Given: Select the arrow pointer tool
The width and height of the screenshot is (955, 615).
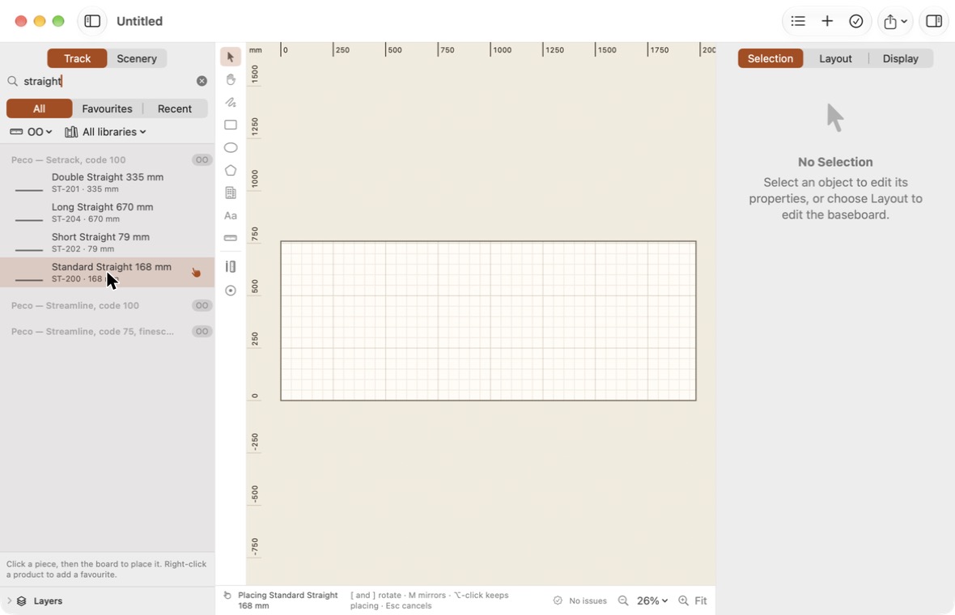Looking at the screenshot, I should coord(230,57).
